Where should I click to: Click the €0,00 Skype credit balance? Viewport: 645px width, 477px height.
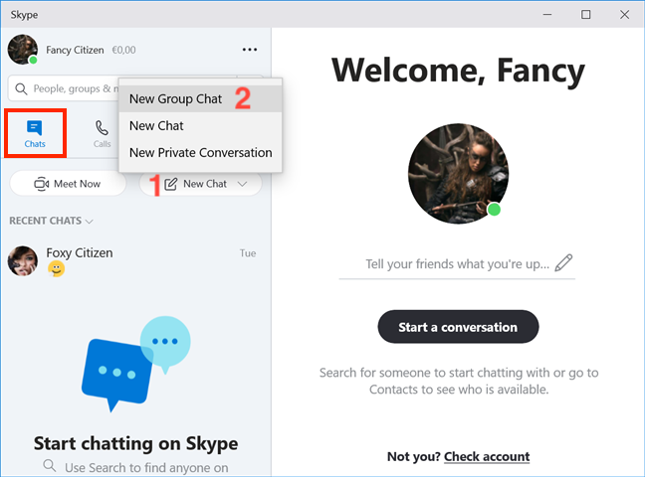(x=123, y=50)
